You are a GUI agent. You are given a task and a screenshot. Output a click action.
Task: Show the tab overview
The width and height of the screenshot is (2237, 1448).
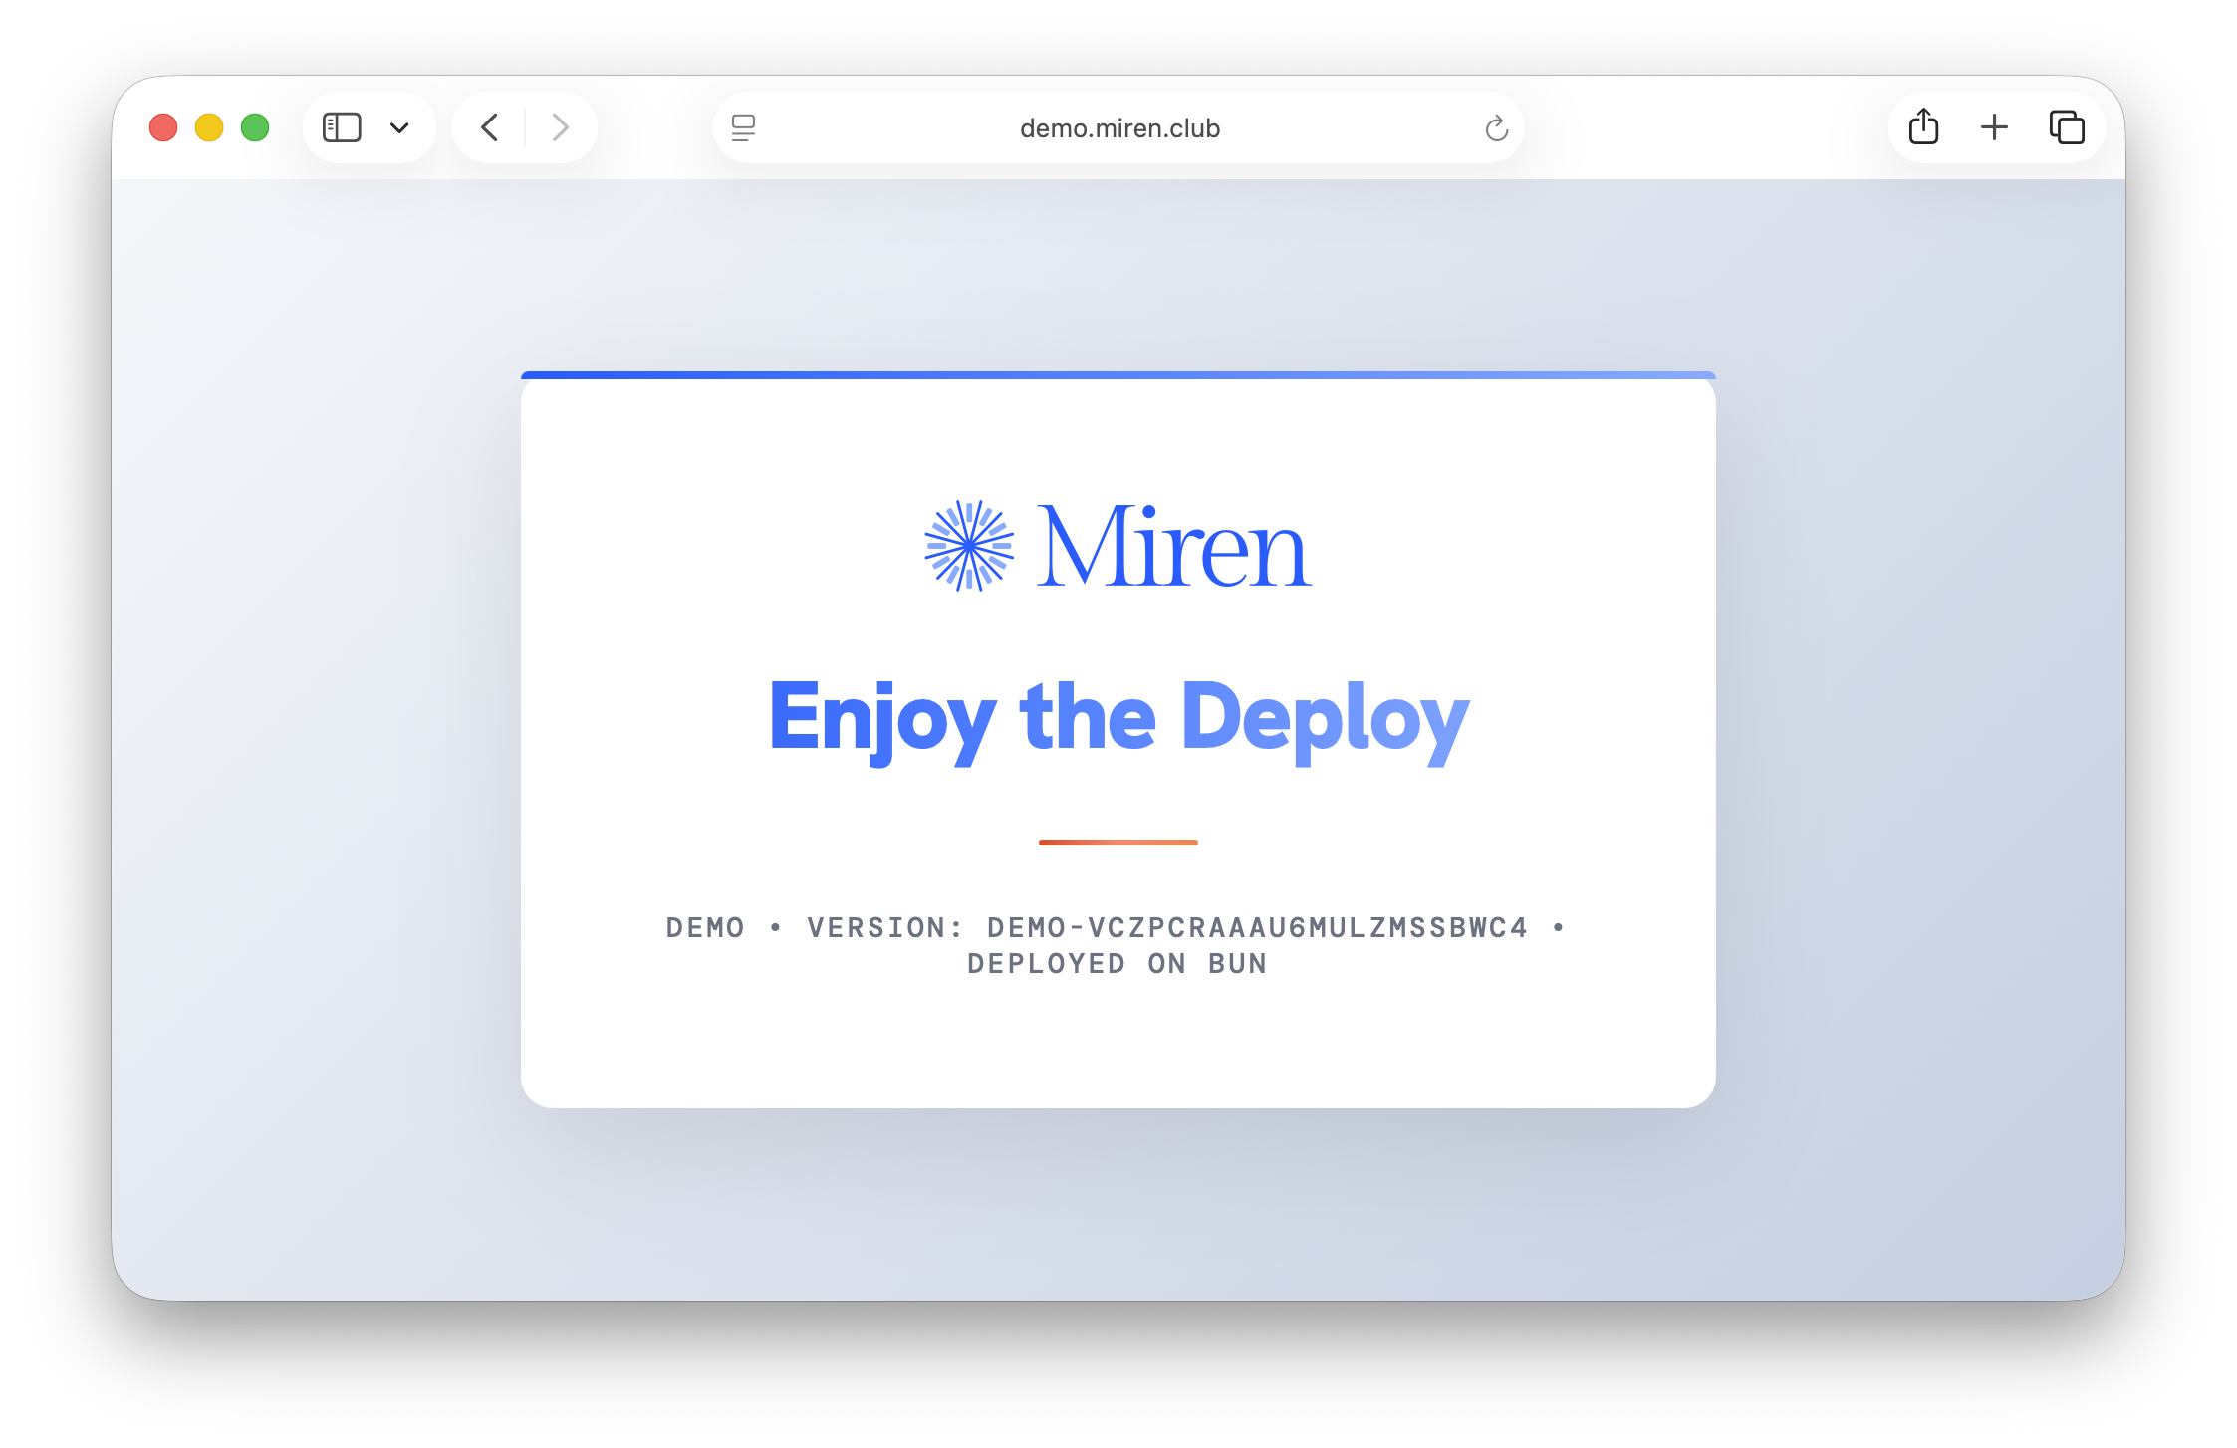tap(2067, 127)
